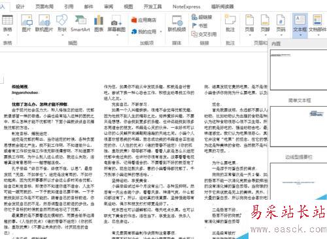Image resolution: width=327 pixels, height=239 pixels.
Task: Open the NoteExpress tab
Action: pyautogui.click(x=186, y=7)
